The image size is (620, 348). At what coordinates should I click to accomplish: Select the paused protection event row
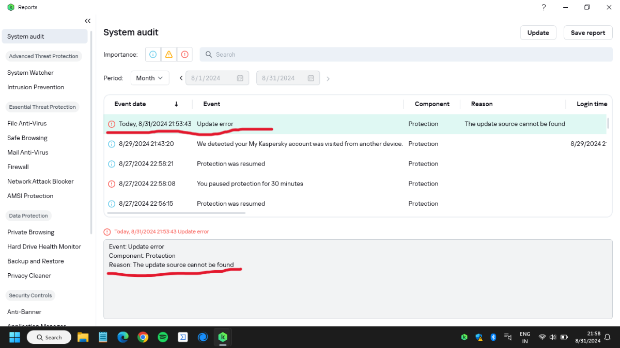point(250,184)
